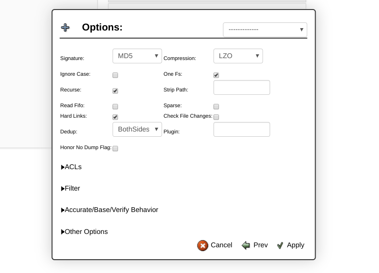The height and width of the screenshot is (273, 379).
Task: Open the Compression LZO dropdown
Action: (x=238, y=56)
